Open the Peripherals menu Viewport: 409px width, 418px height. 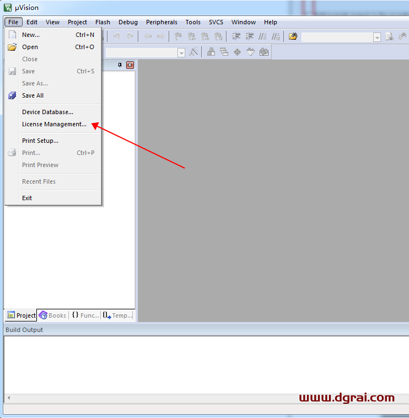[162, 22]
